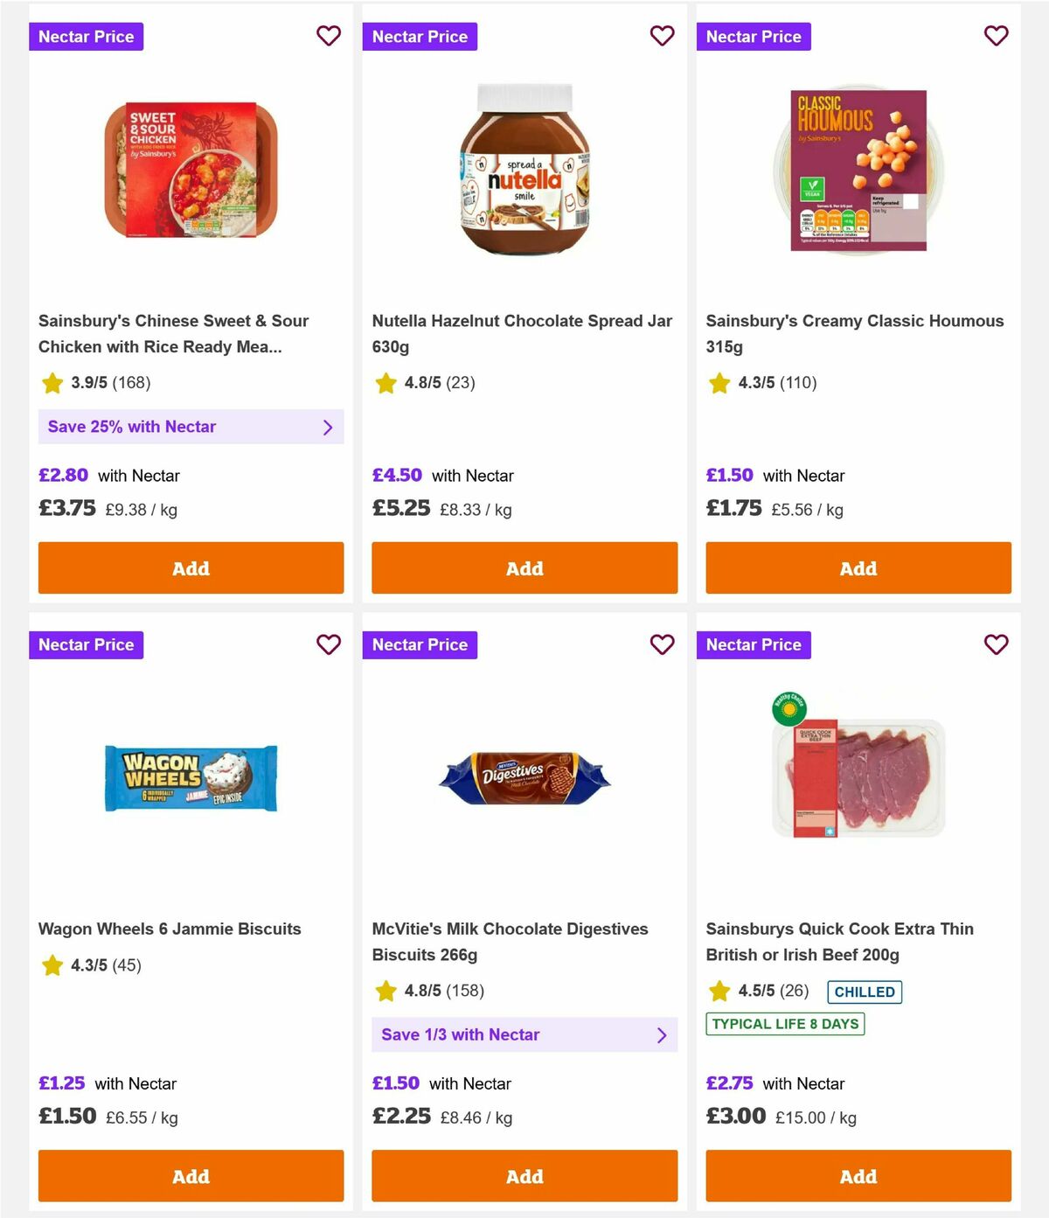Open the Chinese Sweet & Sour Chicken product page
The width and height of the screenshot is (1049, 1218).
click(x=174, y=333)
